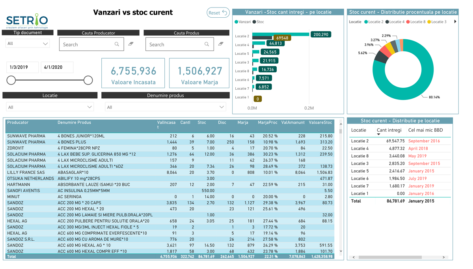Image resolution: width=473 pixels, height=269 pixels.
Task: Clear the Cauta Producator search with eraser icon
Action: pos(131,44)
